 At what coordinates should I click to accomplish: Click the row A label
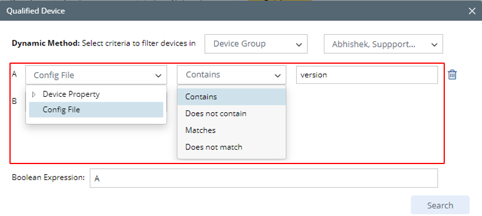point(14,74)
